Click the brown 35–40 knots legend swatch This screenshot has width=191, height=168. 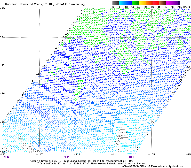(163, 3)
